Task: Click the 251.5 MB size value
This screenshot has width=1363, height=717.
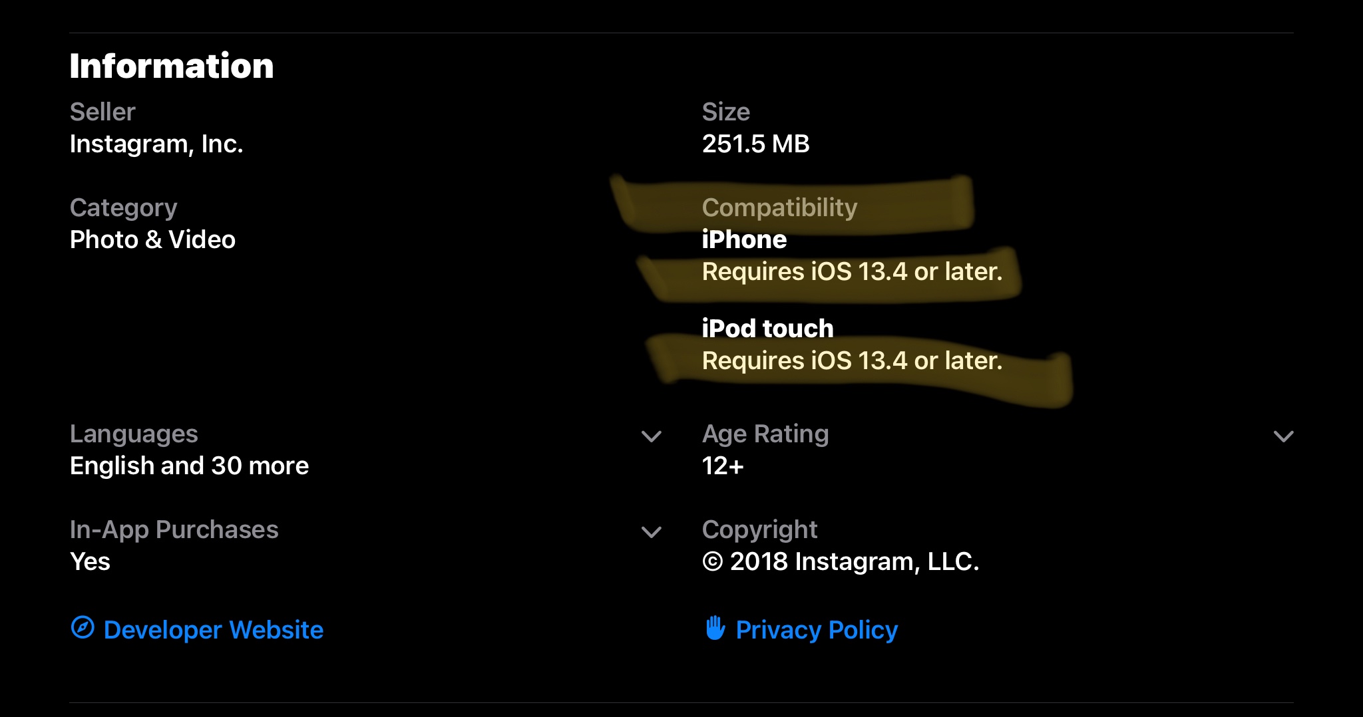Action: click(x=755, y=144)
